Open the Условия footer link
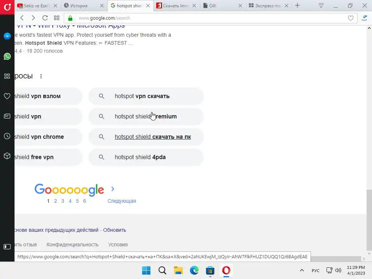Viewport: 372px width, 279px height. 118,244
